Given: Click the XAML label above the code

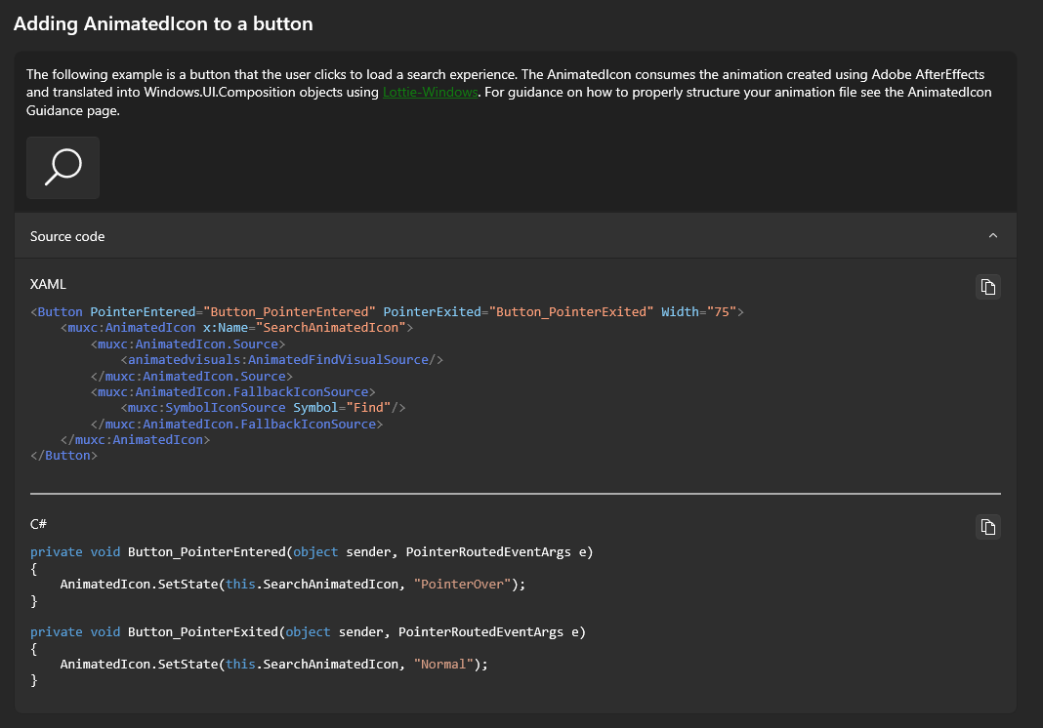Looking at the screenshot, I should 47,284.
